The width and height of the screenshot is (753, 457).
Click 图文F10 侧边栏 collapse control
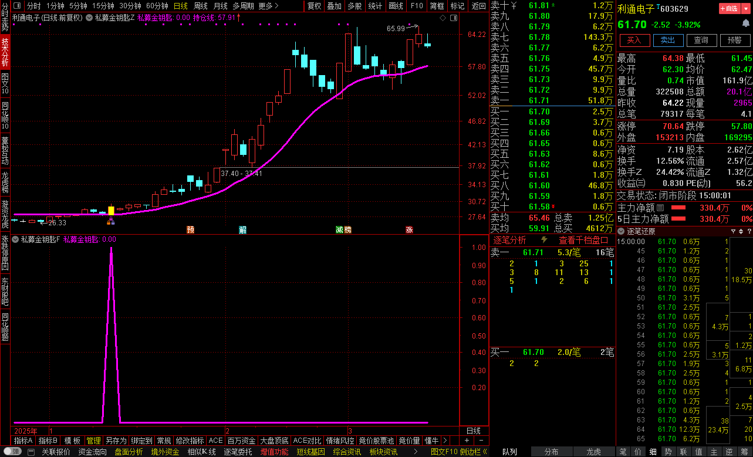[x=459, y=452]
